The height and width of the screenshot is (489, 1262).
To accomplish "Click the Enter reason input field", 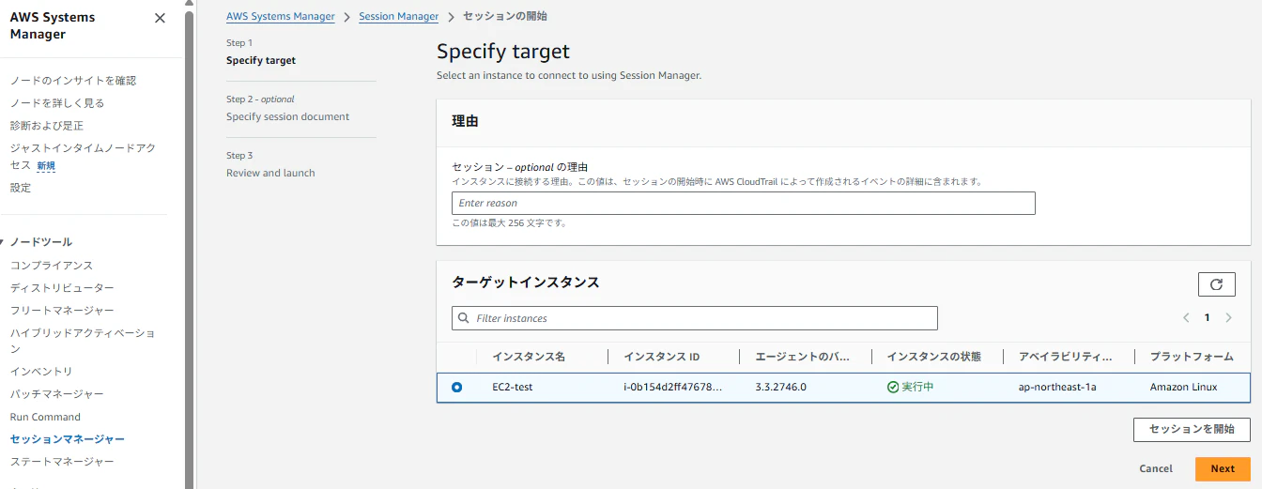I will pos(743,203).
